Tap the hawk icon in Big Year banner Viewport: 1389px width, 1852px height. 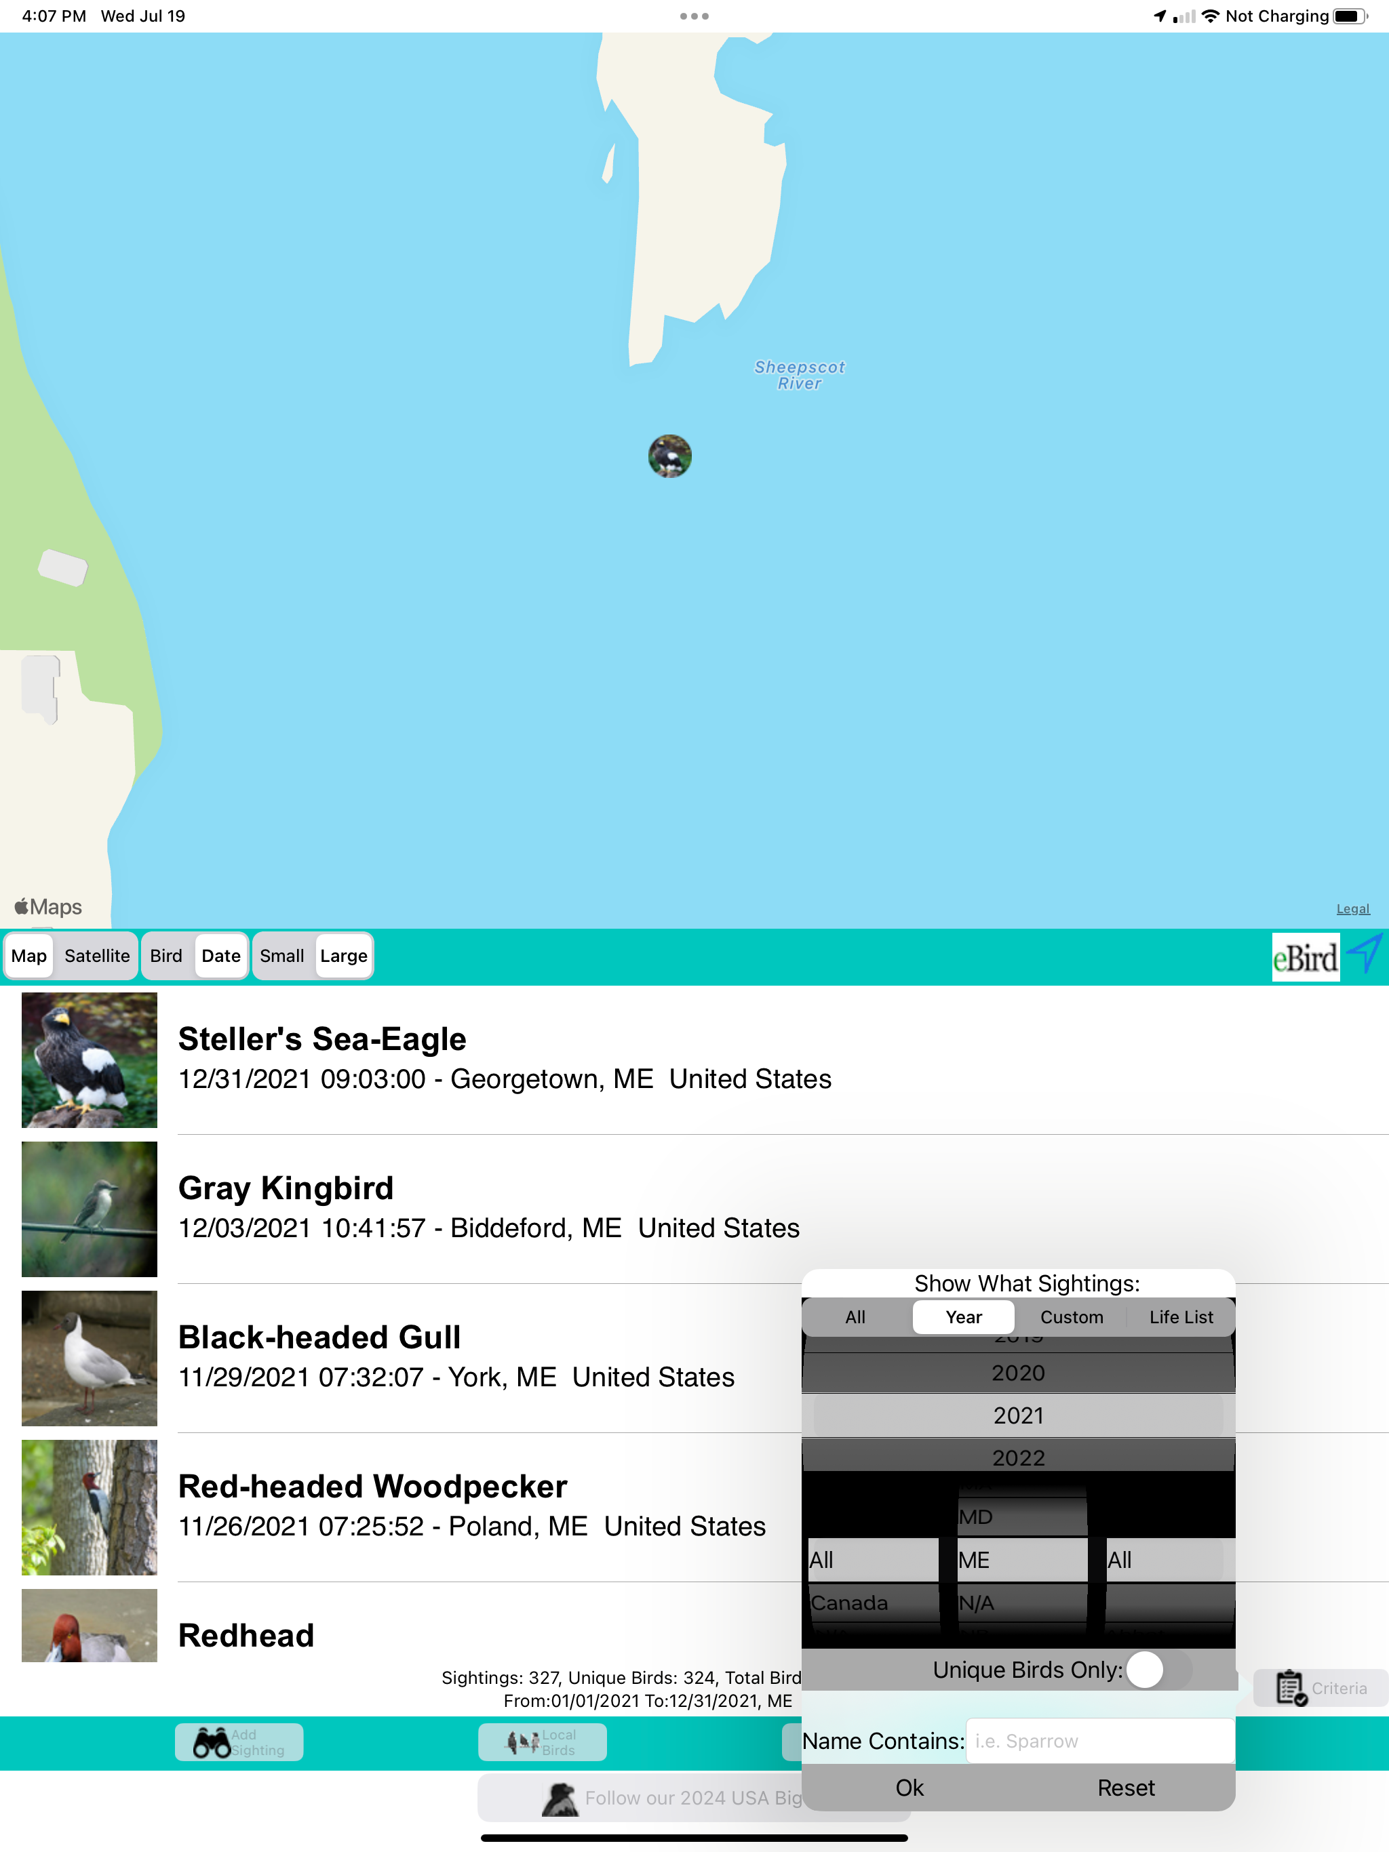(x=560, y=1798)
